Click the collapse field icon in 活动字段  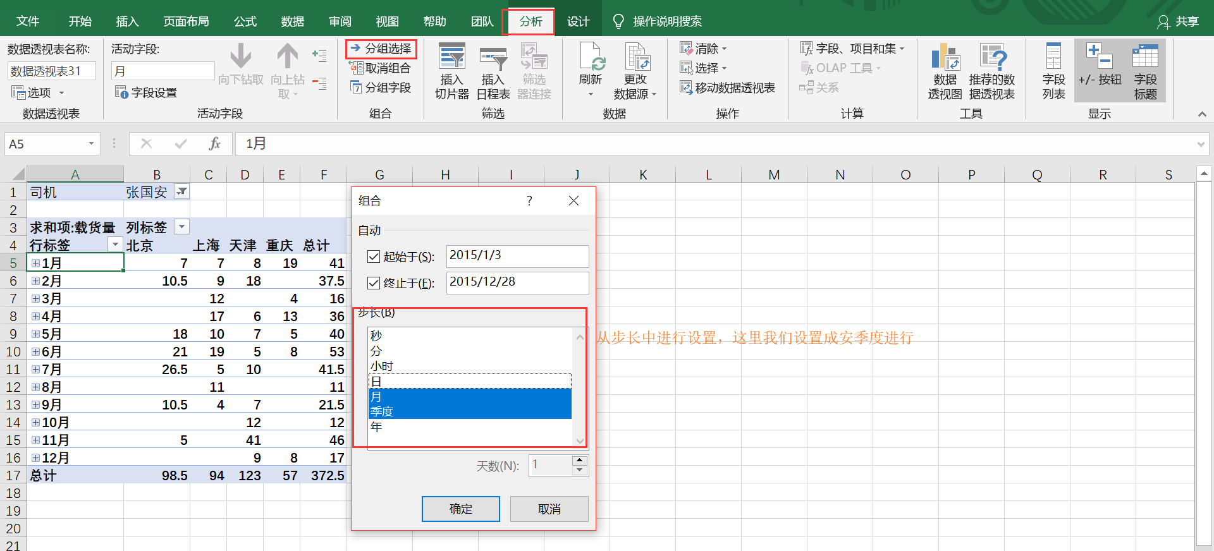coord(319,83)
